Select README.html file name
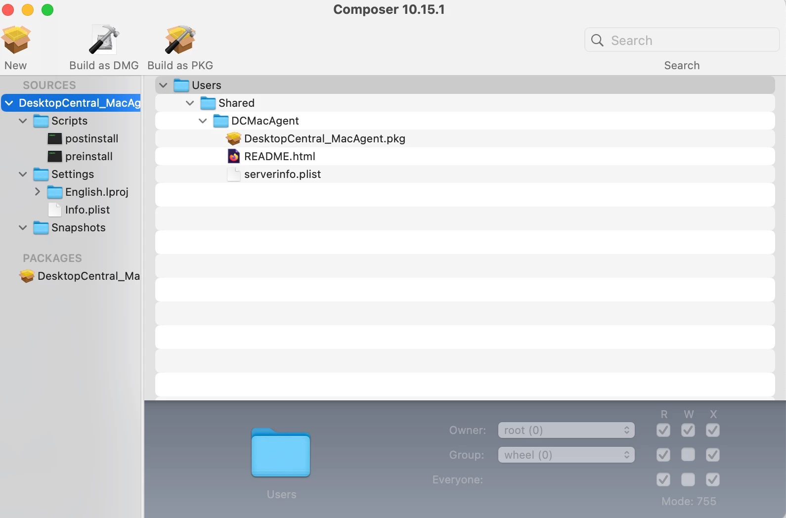Screen dimensions: 786x518 (x=280, y=156)
